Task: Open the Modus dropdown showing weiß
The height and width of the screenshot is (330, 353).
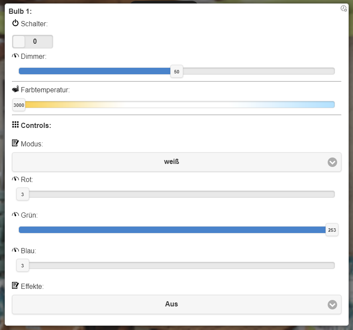Action: 176,162
